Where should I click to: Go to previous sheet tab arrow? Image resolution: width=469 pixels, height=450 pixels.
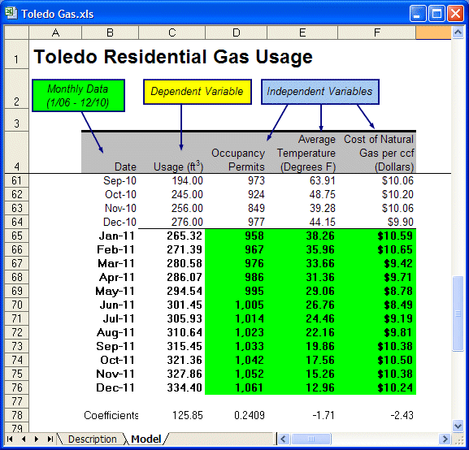pyautogui.click(x=24, y=439)
